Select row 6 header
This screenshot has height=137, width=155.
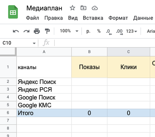[8, 113]
